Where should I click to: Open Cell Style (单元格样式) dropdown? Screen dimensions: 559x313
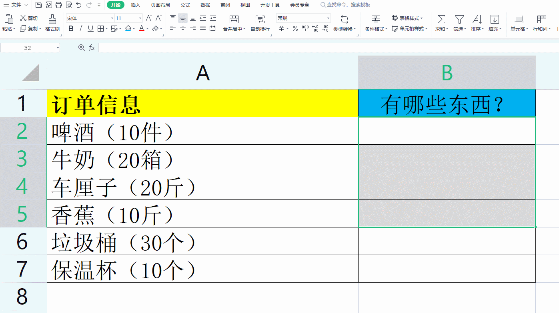tap(410, 29)
